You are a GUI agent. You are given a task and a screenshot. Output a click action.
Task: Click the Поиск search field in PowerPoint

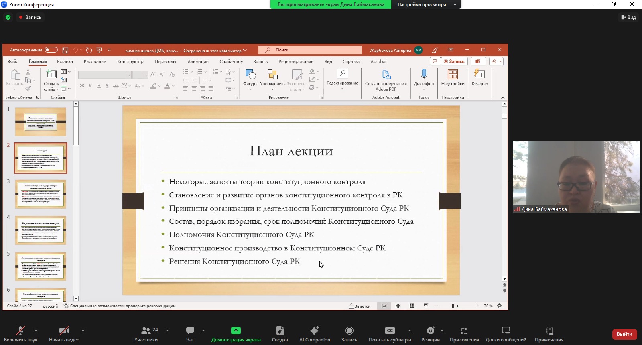[x=310, y=50]
